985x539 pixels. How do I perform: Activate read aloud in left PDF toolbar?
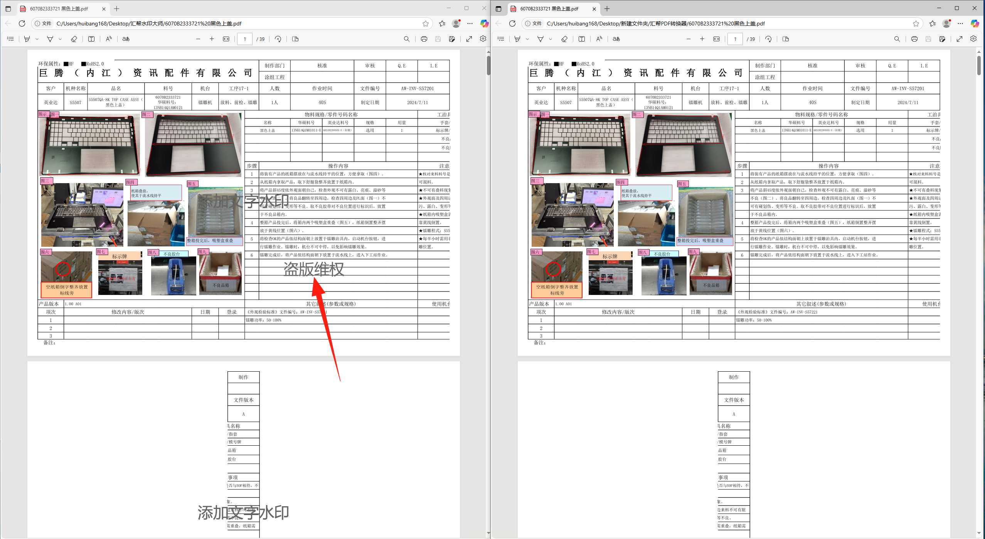109,39
